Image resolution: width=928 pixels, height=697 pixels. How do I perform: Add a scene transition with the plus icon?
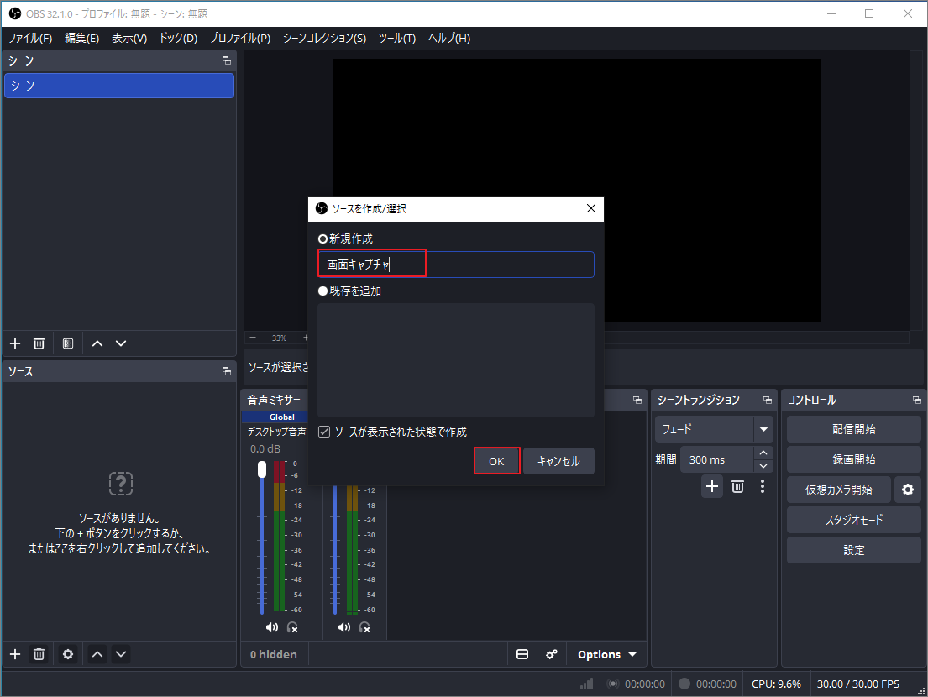(x=711, y=486)
